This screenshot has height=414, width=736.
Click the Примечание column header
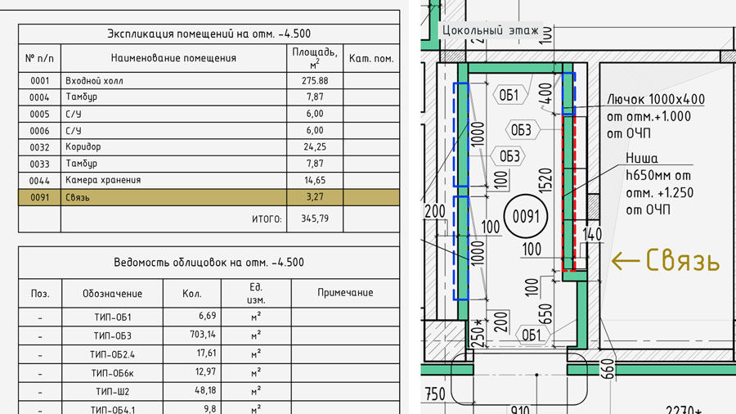click(345, 293)
